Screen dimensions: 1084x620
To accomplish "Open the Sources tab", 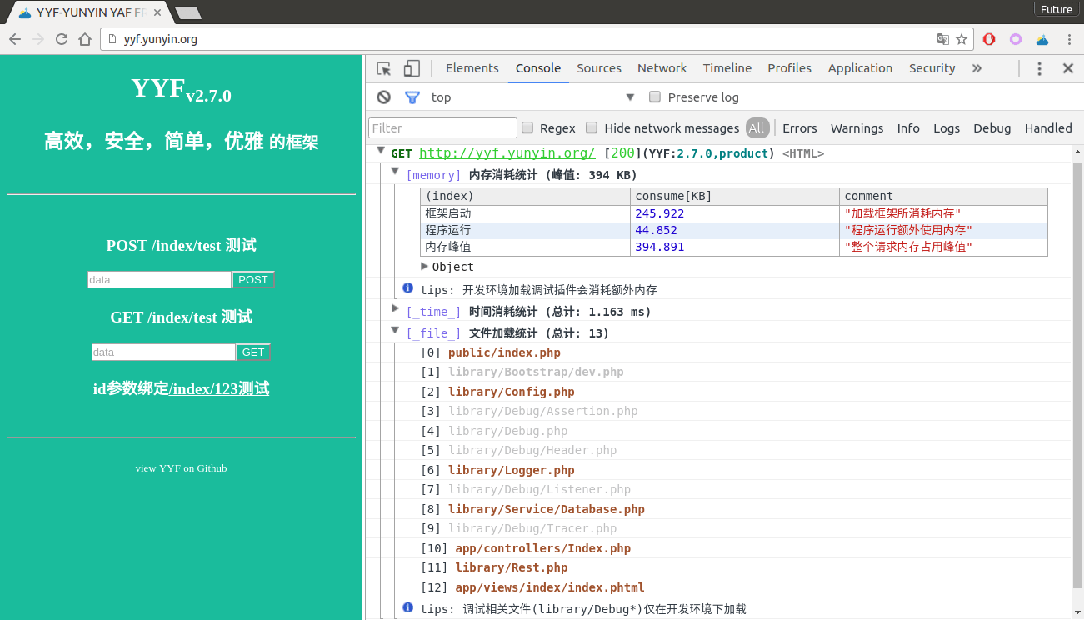I will (x=598, y=68).
